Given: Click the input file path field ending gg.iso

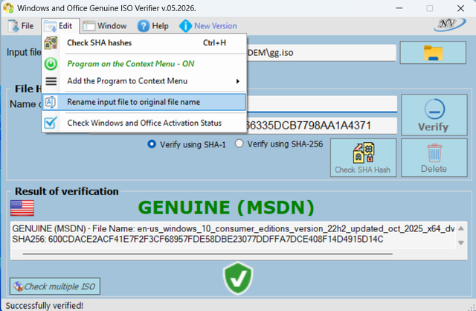Looking at the screenshot, I should click(321, 53).
